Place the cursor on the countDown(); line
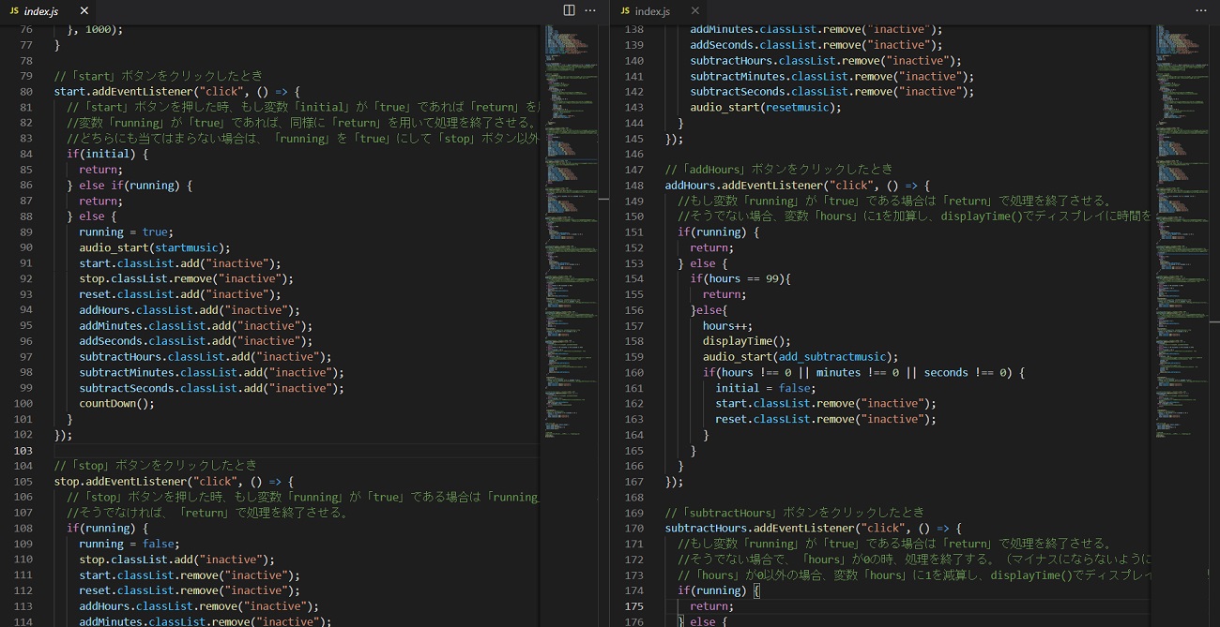The width and height of the screenshot is (1220, 627). click(x=116, y=404)
